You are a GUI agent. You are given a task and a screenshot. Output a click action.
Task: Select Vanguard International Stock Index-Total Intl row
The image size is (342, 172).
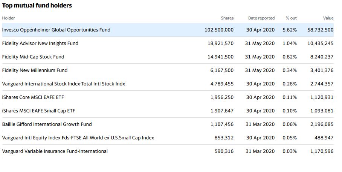click(x=64, y=84)
